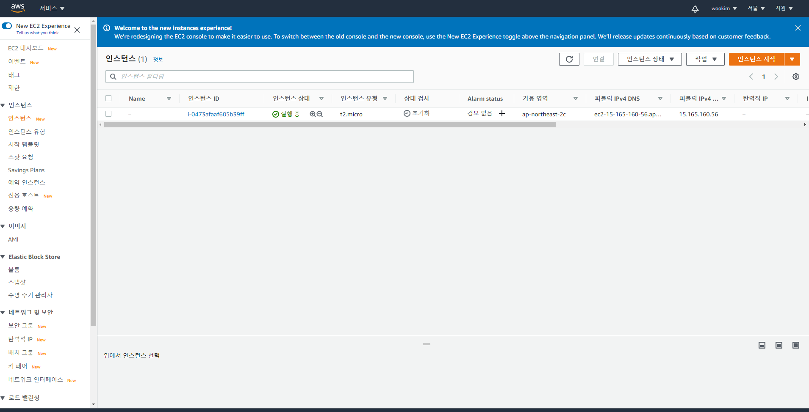The image size is (809, 412).
Task: Collapse the 인스턴스 sidebar section
Action: coord(3,105)
